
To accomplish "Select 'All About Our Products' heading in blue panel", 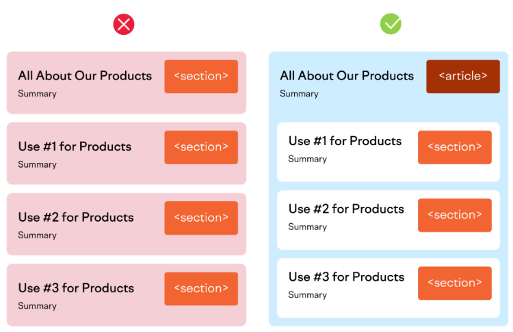I will point(347,75).
